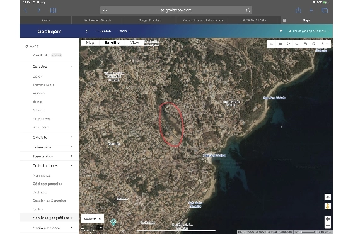This screenshot has width=353, height=234.
Task: Click the Goolzoom logo
Action: (x=49, y=31)
